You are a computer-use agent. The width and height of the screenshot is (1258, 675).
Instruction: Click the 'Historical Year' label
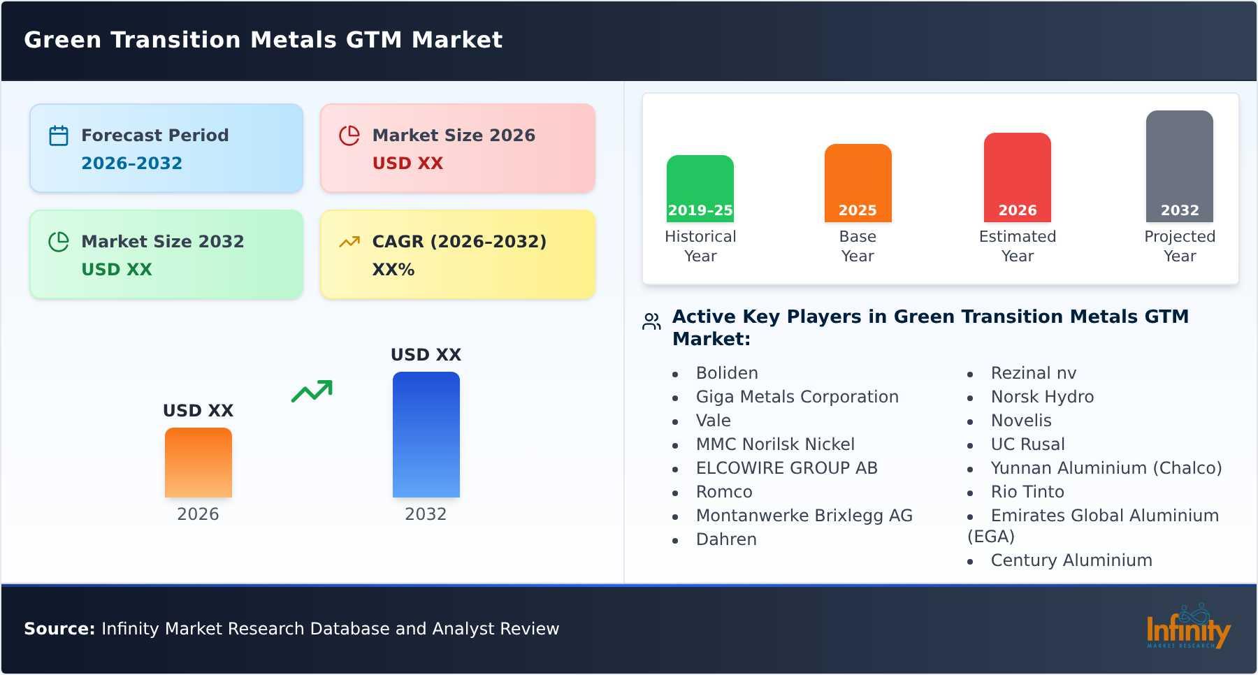coord(700,246)
